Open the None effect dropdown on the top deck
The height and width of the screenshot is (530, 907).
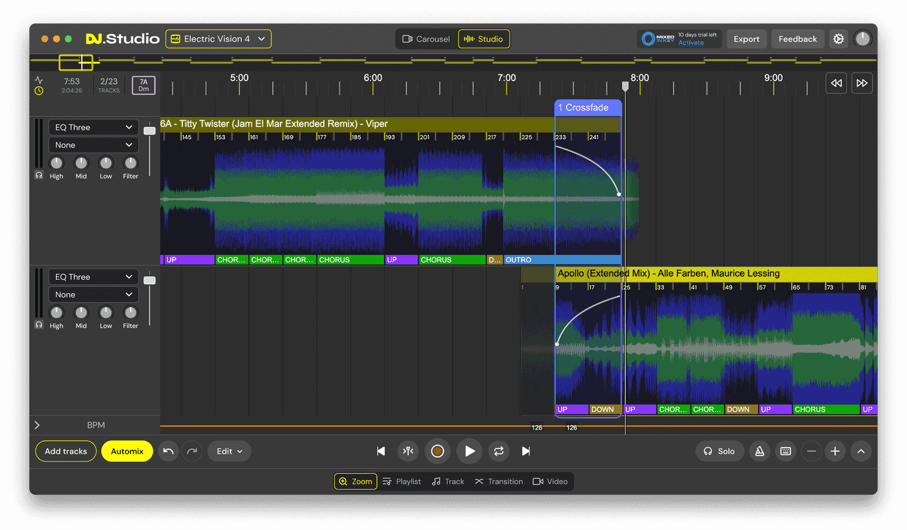click(x=93, y=145)
